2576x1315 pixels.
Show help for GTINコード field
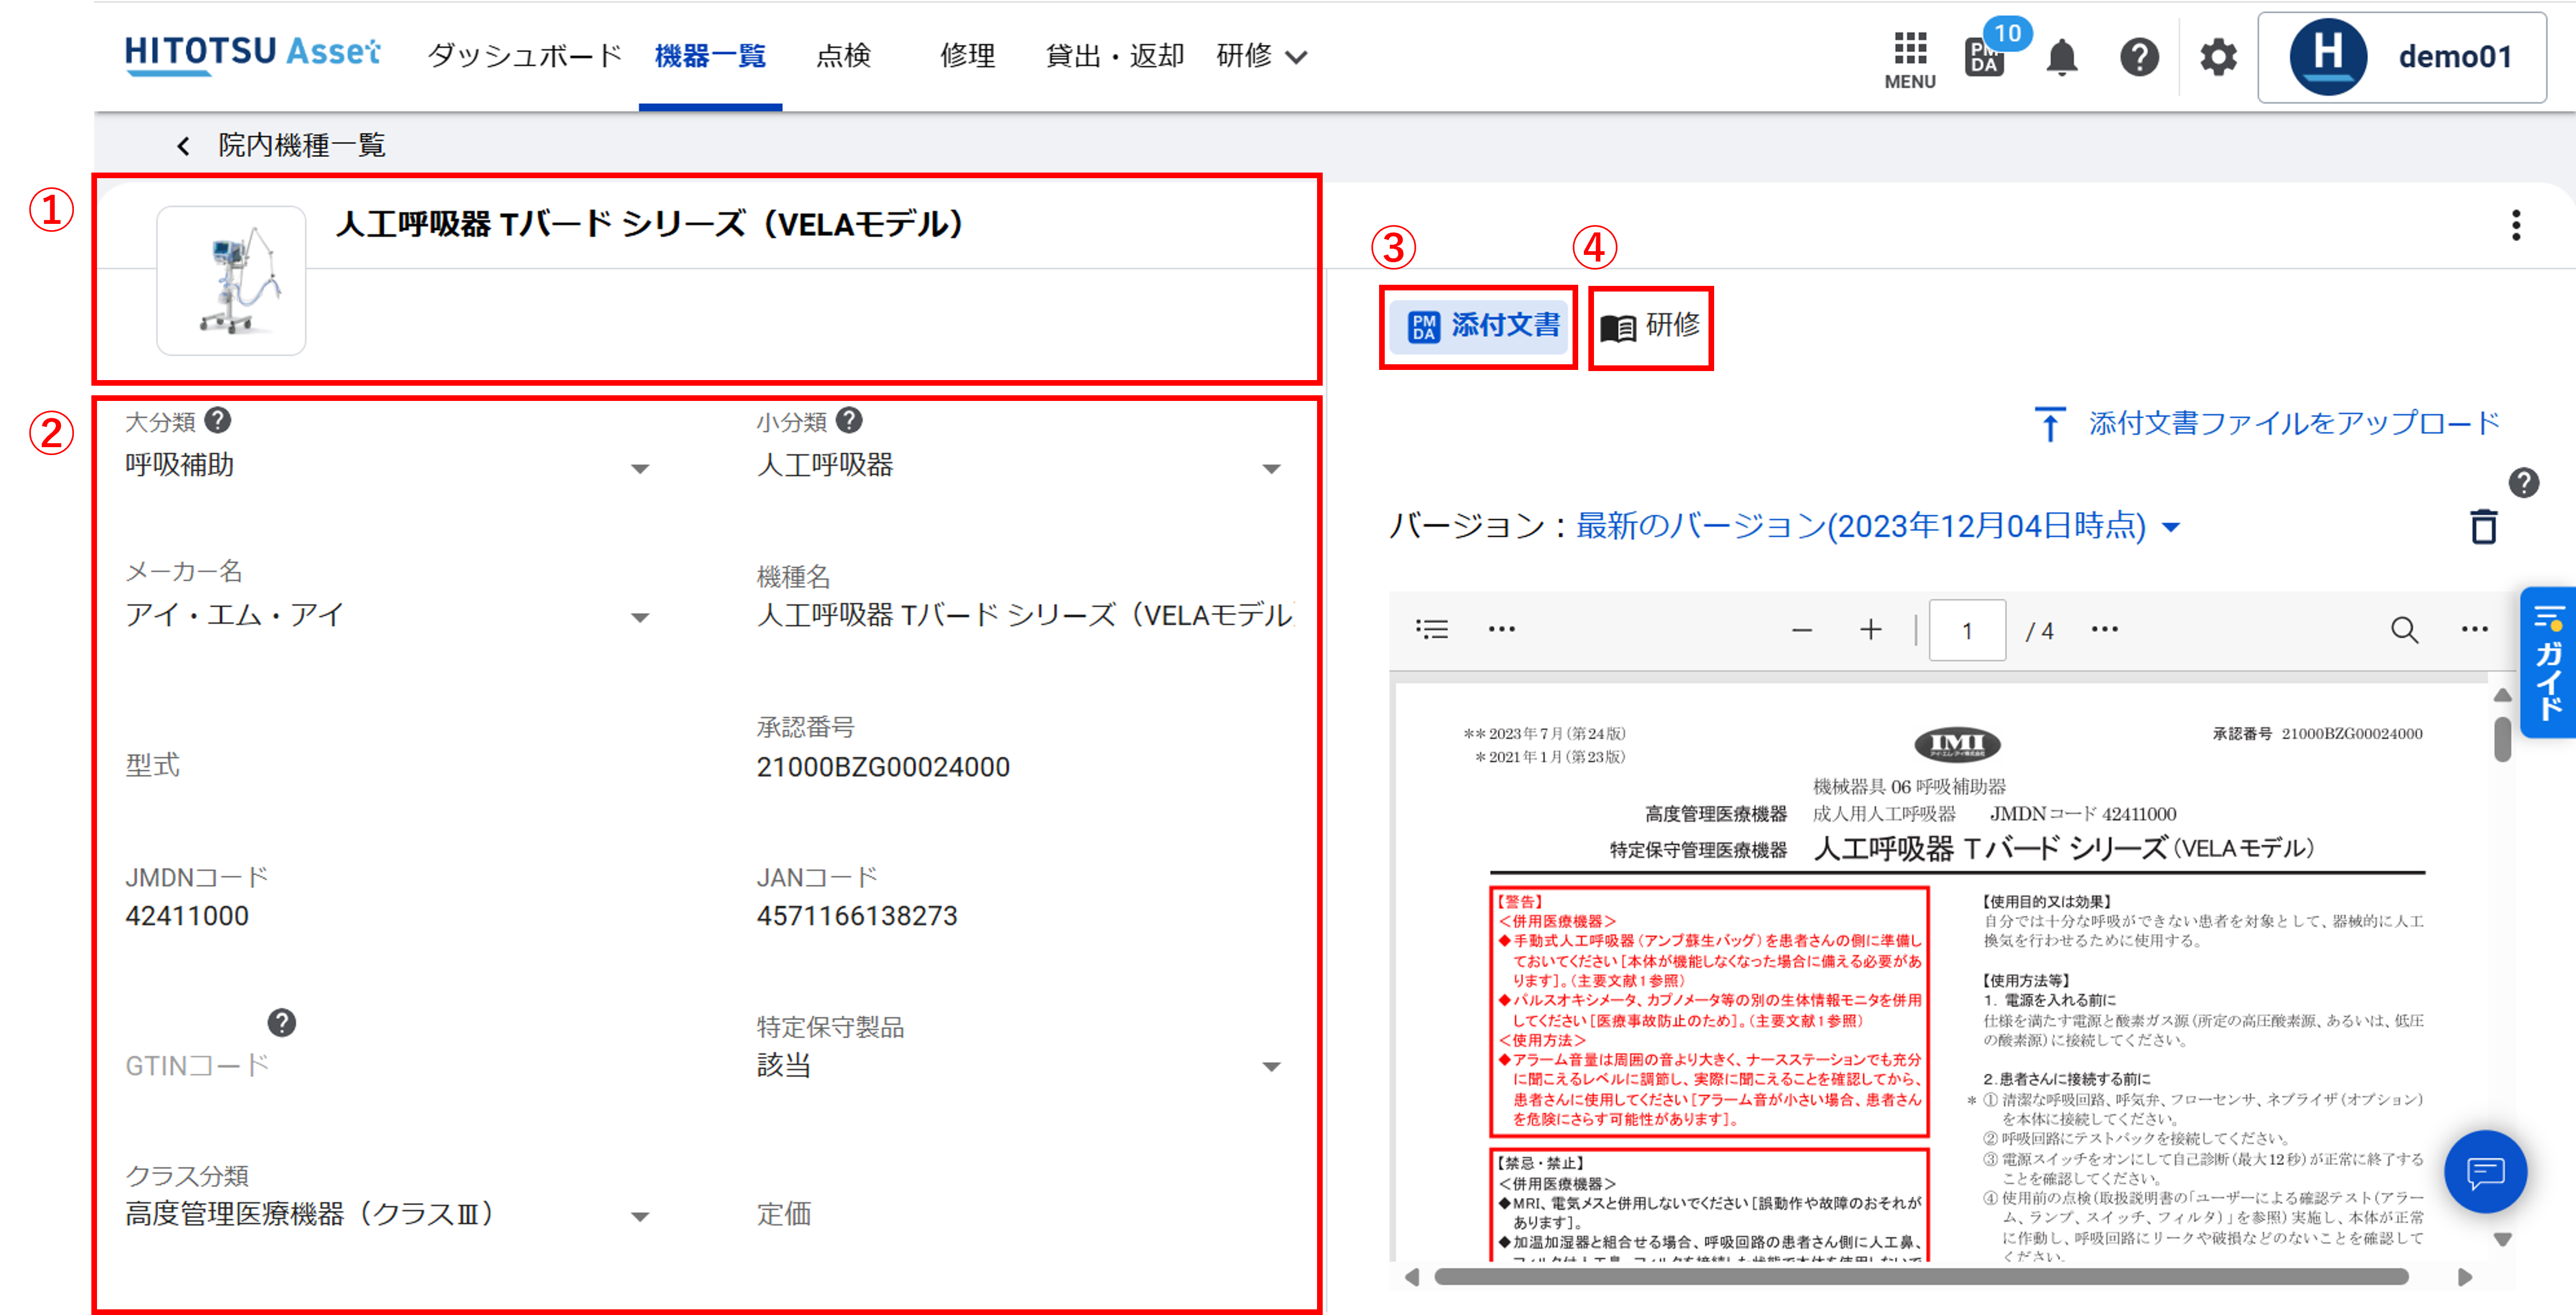pos(282,1023)
